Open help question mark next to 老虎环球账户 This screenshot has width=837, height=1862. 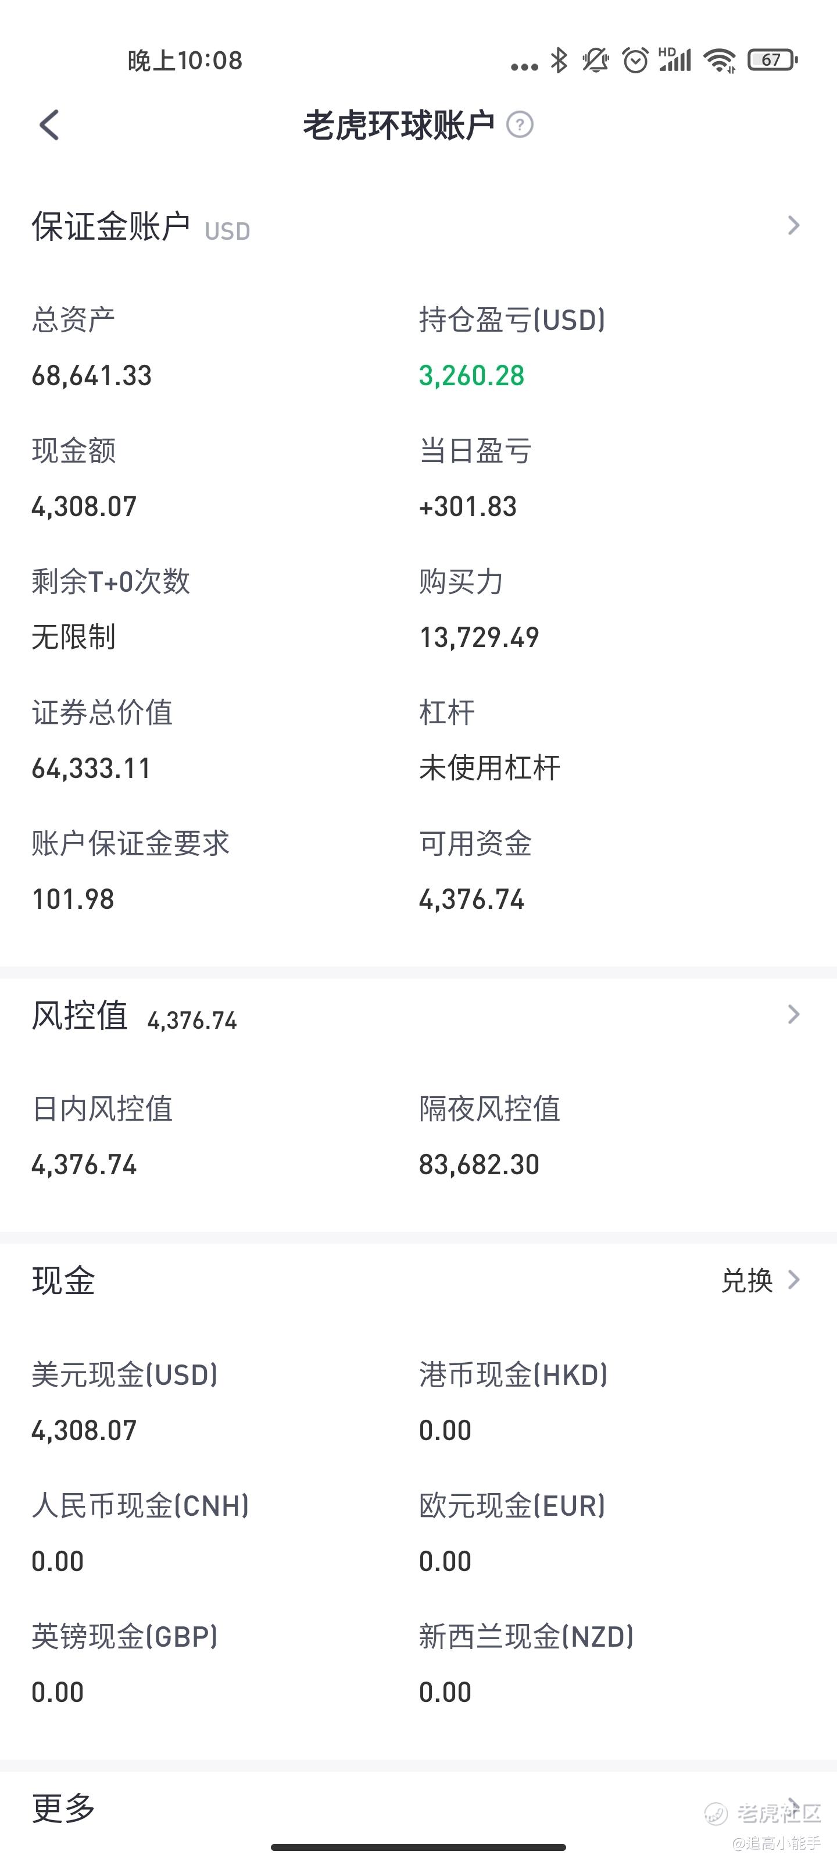[x=520, y=125]
